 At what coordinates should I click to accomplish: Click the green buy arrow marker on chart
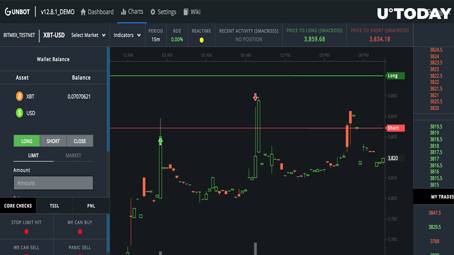click(x=160, y=141)
